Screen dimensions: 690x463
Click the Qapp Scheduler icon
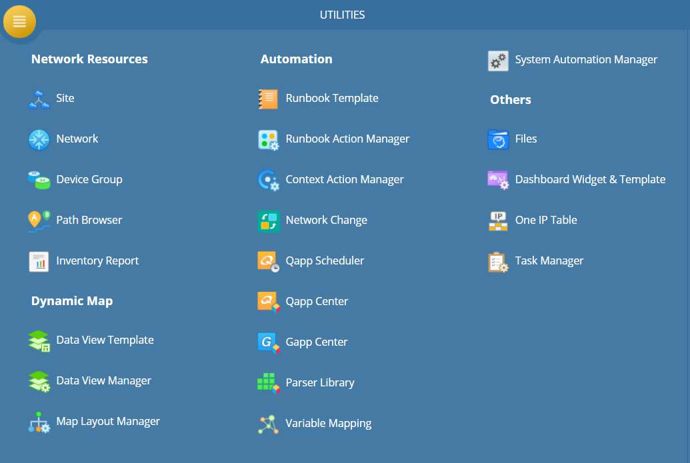(268, 261)
